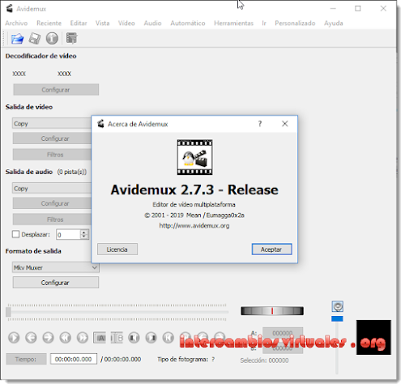Open the Personalizado menu

click(x=295, y=23)
